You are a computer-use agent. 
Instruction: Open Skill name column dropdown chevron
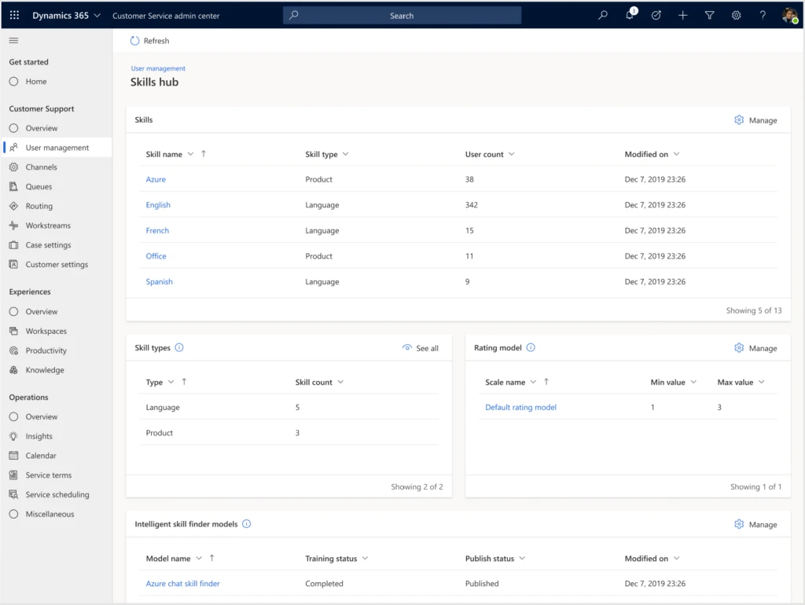point(190,154)
